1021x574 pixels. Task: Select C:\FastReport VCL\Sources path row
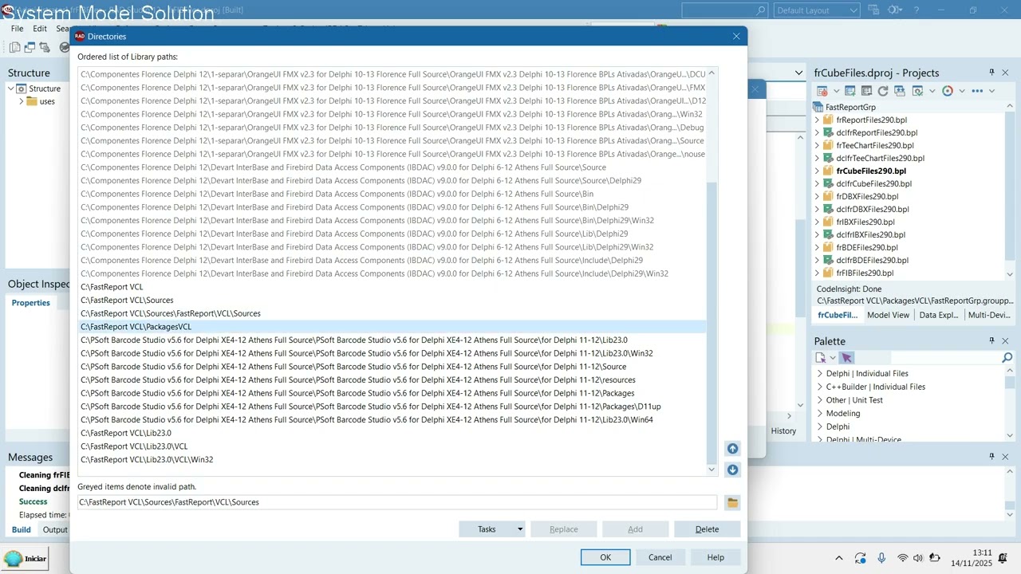tap(392, 300)
